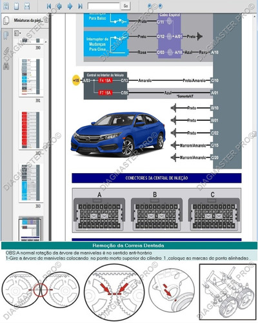
Task: Go to the first page
Action: [49, 6]
